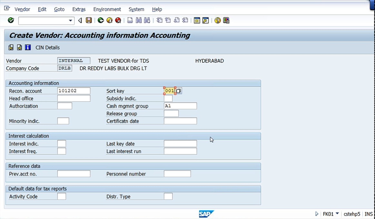Click the Interest indic. field
Image resolution: width=375 pixels, height=219 pixels.
click(62, 144)
